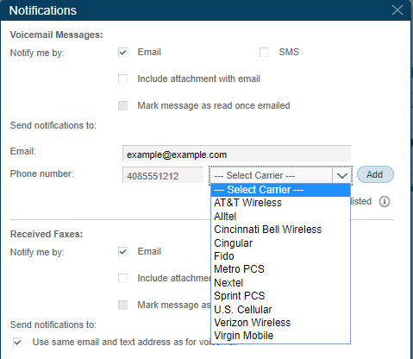413x359 pixels.
Task: Click the info icon next to 'listed'
Action: coord(385,202)
